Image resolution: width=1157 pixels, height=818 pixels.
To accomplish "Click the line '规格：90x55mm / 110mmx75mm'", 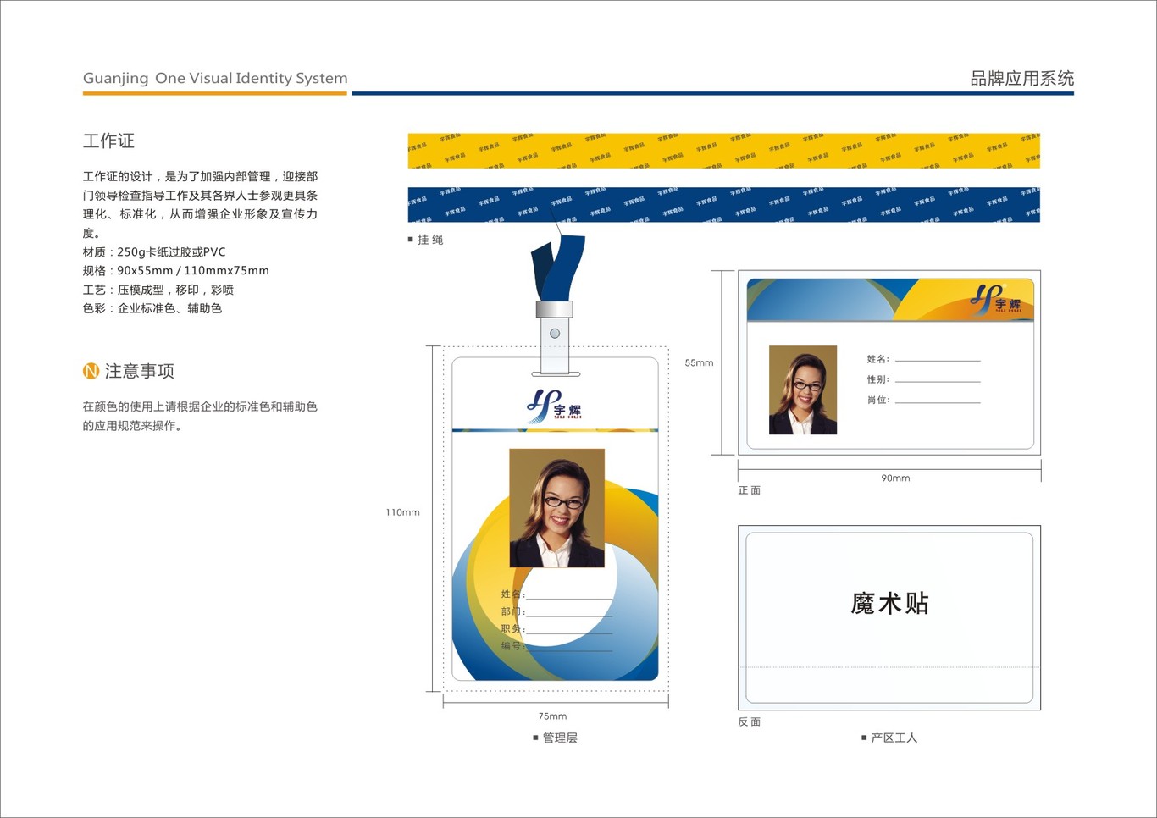I will [175, 270].
